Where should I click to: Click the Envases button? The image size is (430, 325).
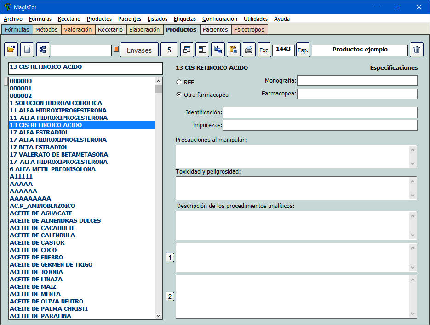(139, 50)
